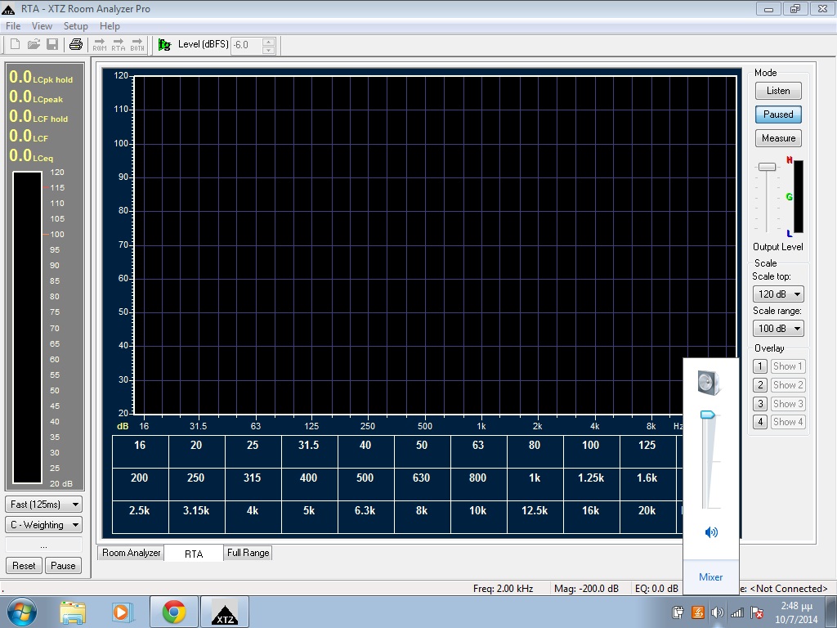Screen dimensions: 837x628
Task: Click the network signal tray icon
Action: (737, 612)
